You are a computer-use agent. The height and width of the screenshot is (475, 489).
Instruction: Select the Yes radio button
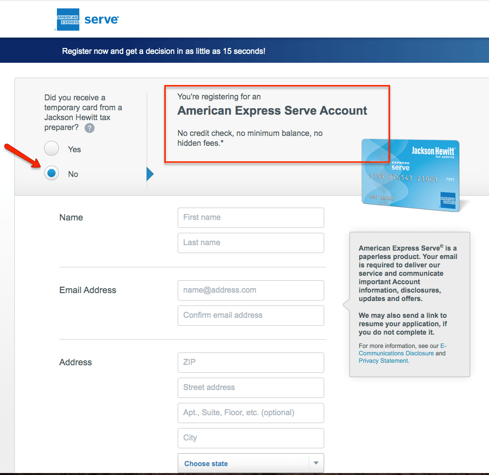point(51,148)
